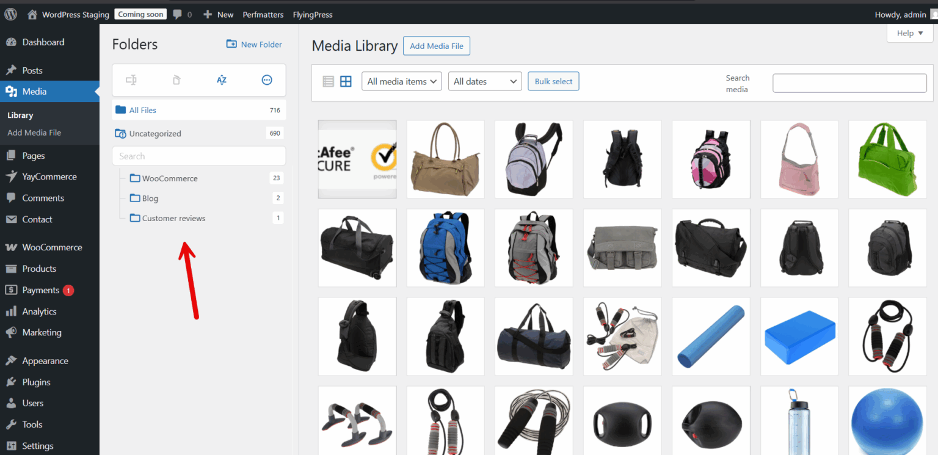The height and width of the screenshot is (455, 938).
Task: Select the blue exercise ball thumbnail
Action: coord(887,420)
